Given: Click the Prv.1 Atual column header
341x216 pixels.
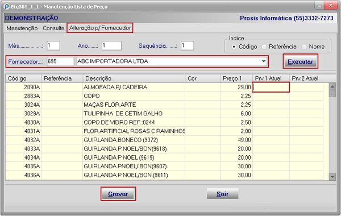Looking at the screenshot, I should 271,78.
